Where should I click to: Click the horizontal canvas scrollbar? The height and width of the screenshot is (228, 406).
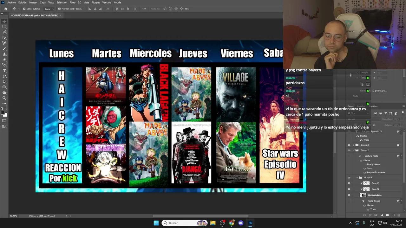point(201,216)
